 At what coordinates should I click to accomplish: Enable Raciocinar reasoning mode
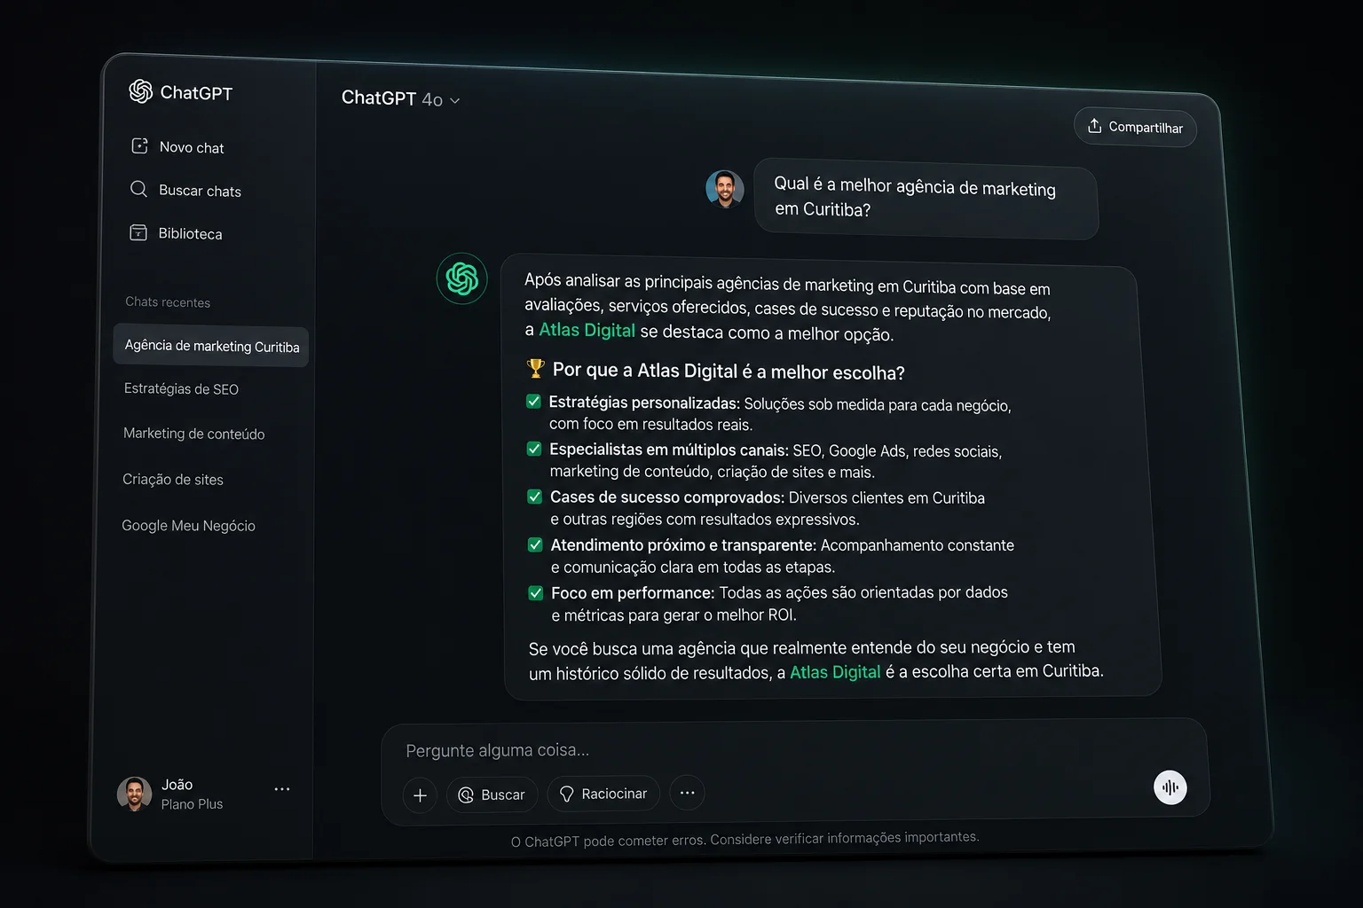[x=603, y=794]
